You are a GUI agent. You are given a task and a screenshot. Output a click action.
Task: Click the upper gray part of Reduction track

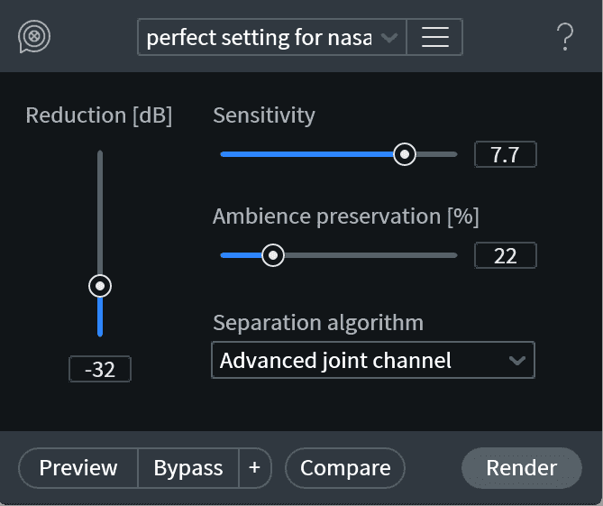100,212
